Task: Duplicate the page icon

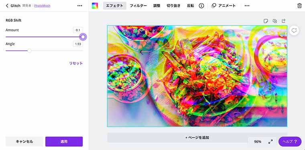Action: (274, 21)
